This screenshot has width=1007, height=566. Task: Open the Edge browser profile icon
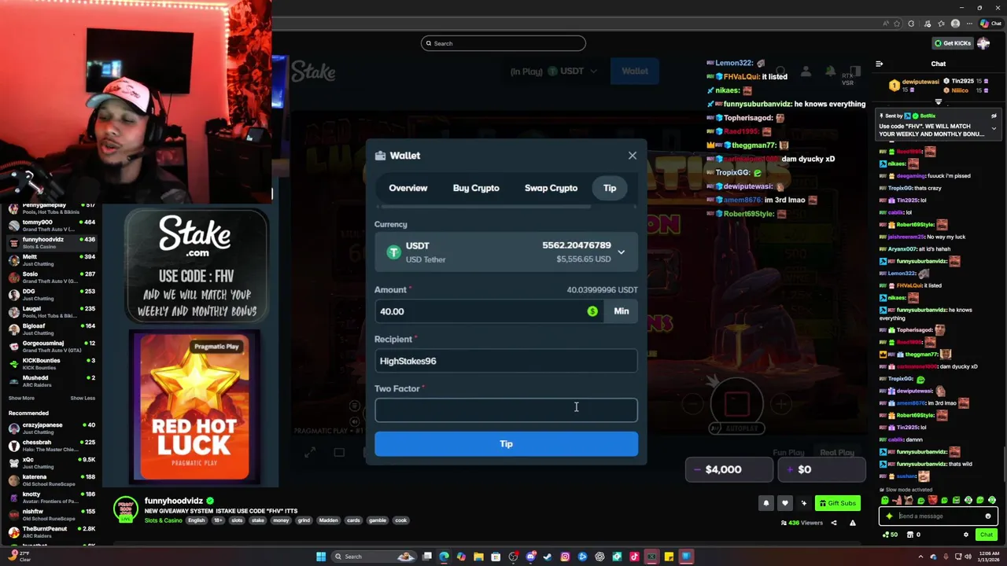click(x=955, y=24)
